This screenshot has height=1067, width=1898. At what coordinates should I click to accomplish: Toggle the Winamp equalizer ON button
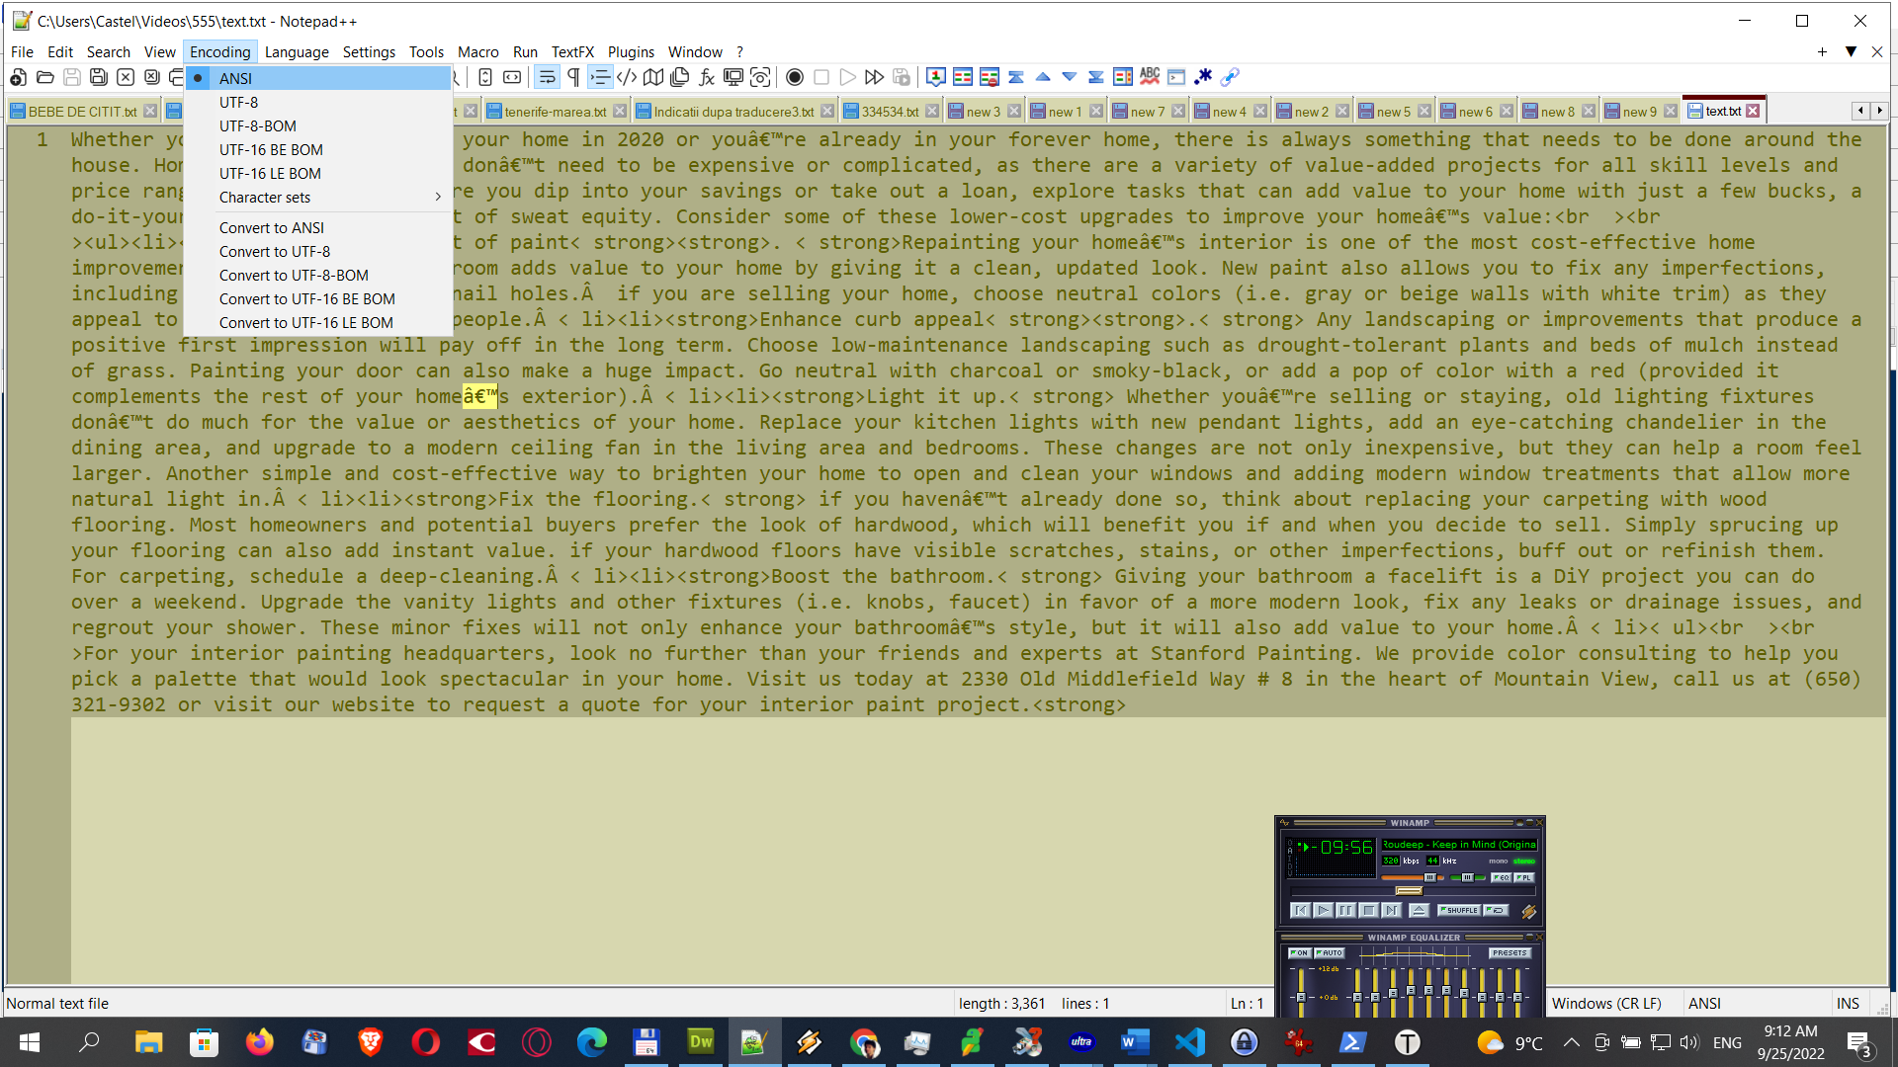pos(1299,952)
